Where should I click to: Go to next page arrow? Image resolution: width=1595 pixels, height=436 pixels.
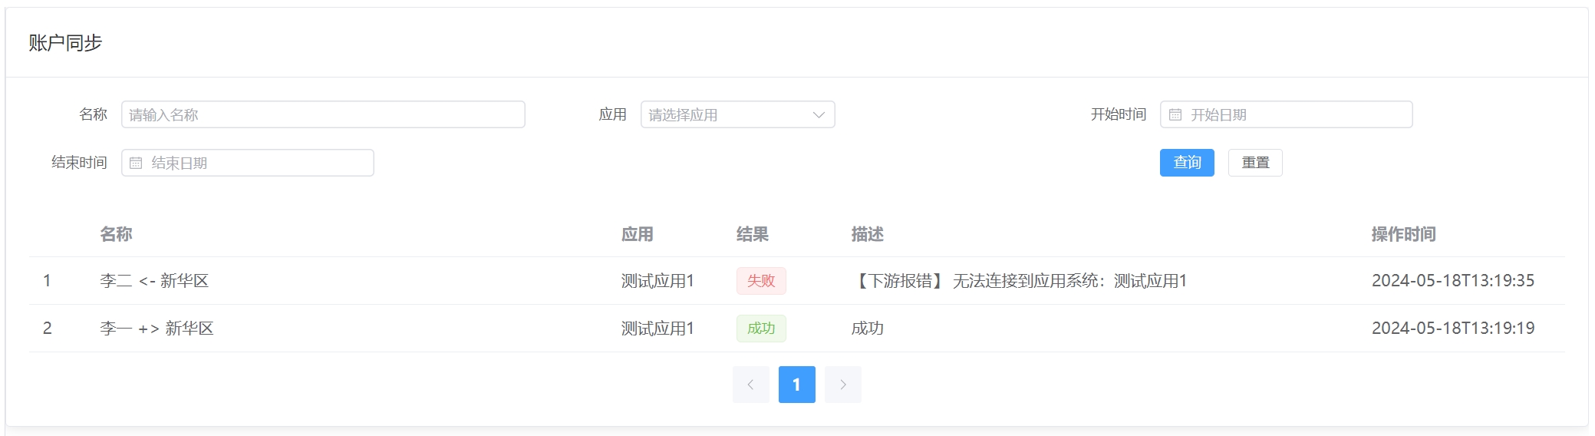[x=843, y=385]
